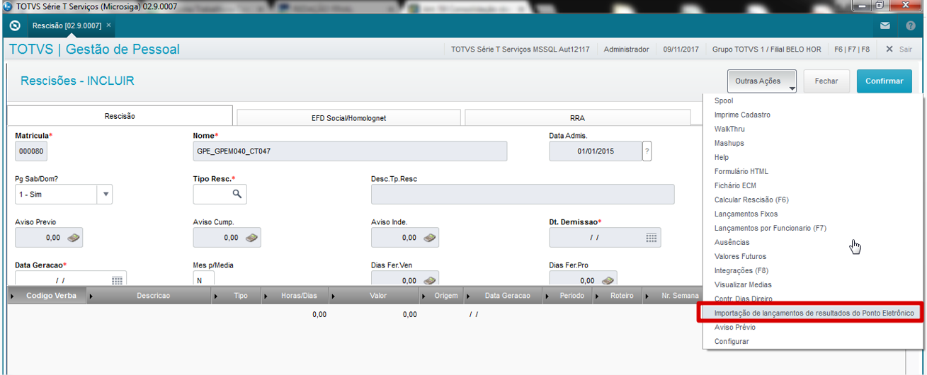Open calendar picker for Dt. Demissao
This screenshot has height=375, width=927.
651,238
